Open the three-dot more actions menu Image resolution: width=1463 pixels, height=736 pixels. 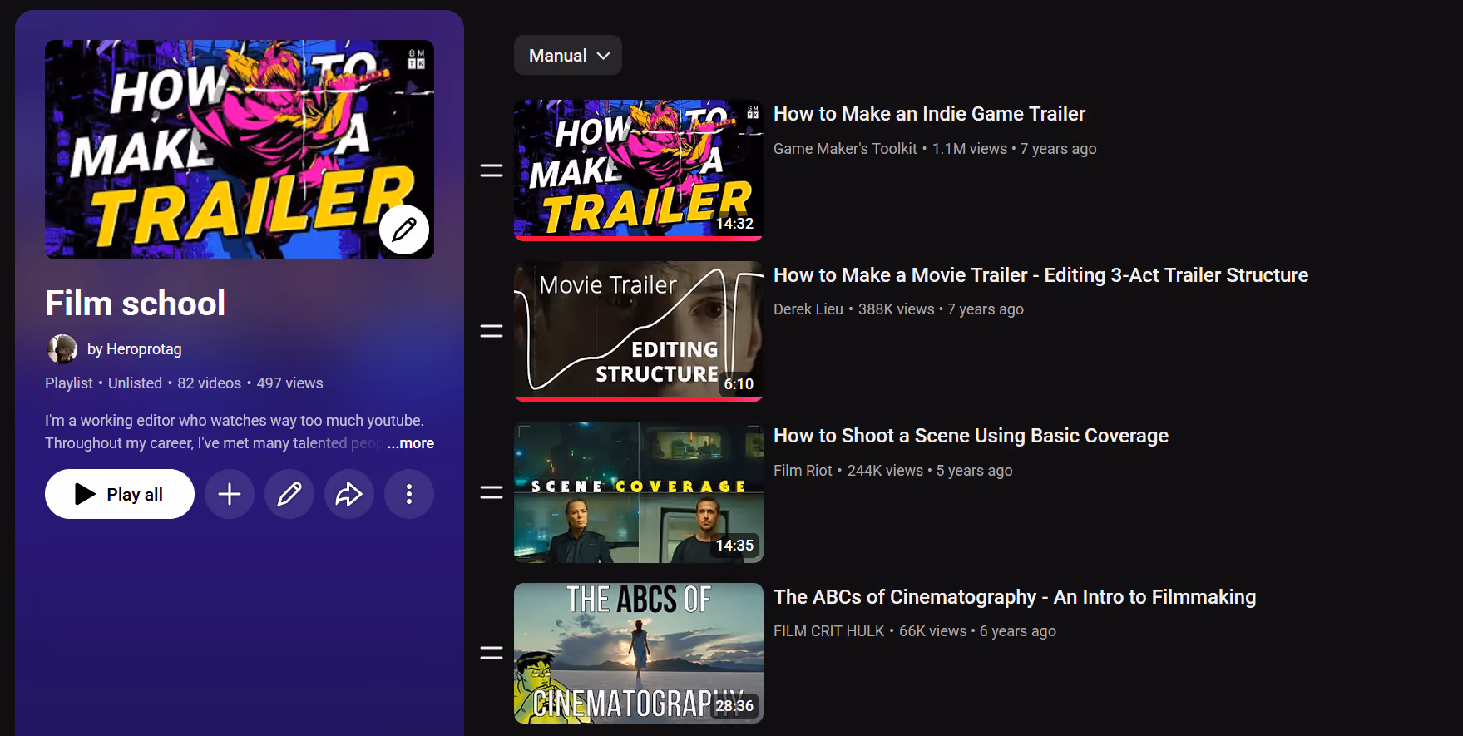click(x=409, y=494)
